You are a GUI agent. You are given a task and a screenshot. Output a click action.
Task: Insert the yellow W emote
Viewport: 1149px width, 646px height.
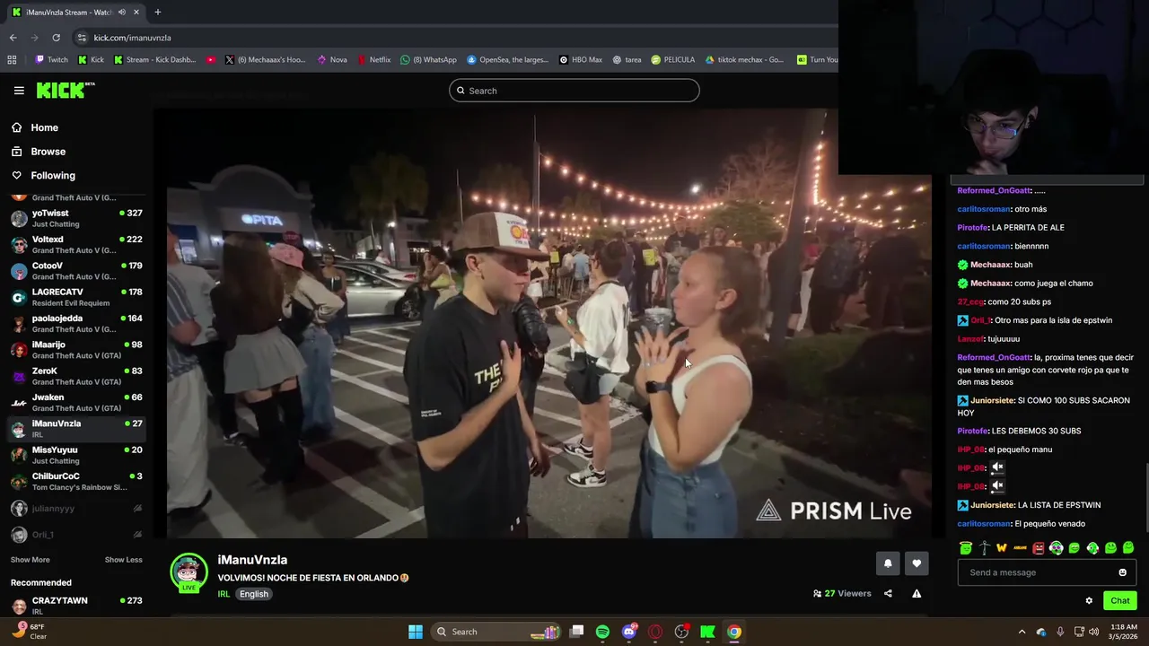pos(1002,547)
